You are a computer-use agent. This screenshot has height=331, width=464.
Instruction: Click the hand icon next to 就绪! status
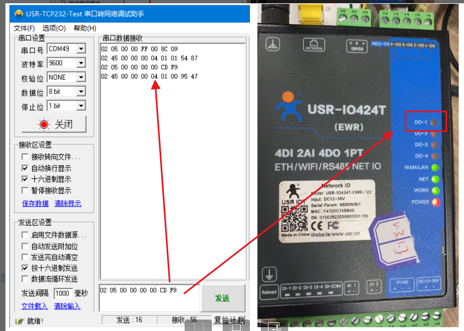pyautogui.click(x=20, y=321)
